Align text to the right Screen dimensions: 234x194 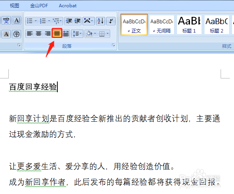tap(48, 33)
